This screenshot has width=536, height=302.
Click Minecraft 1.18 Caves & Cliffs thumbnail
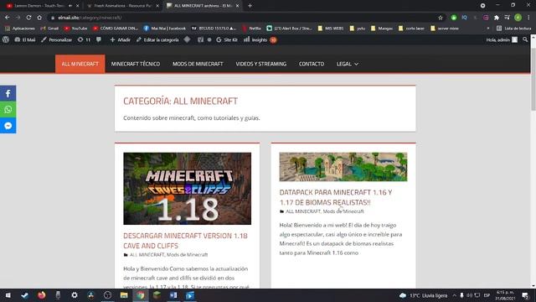(x=188, y=189)
